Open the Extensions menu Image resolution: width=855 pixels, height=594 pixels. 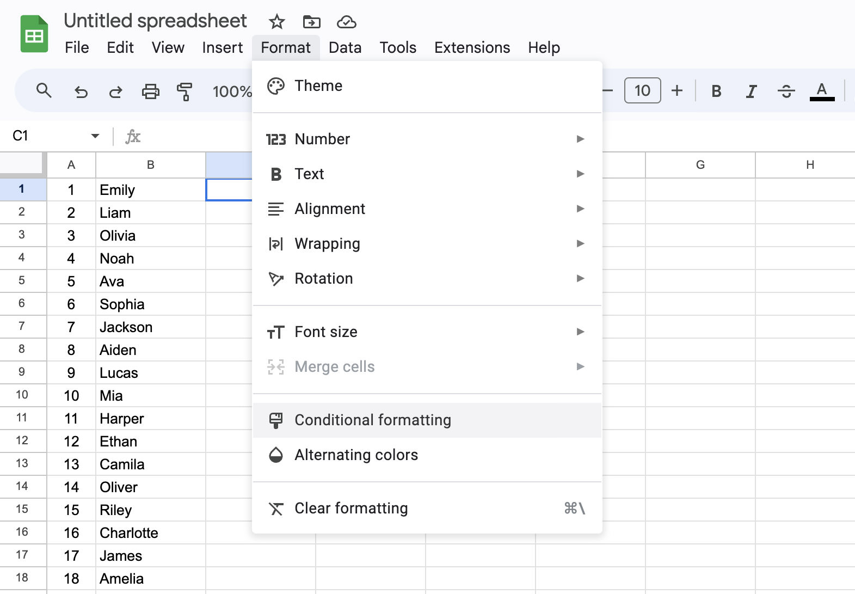[472, 47]
